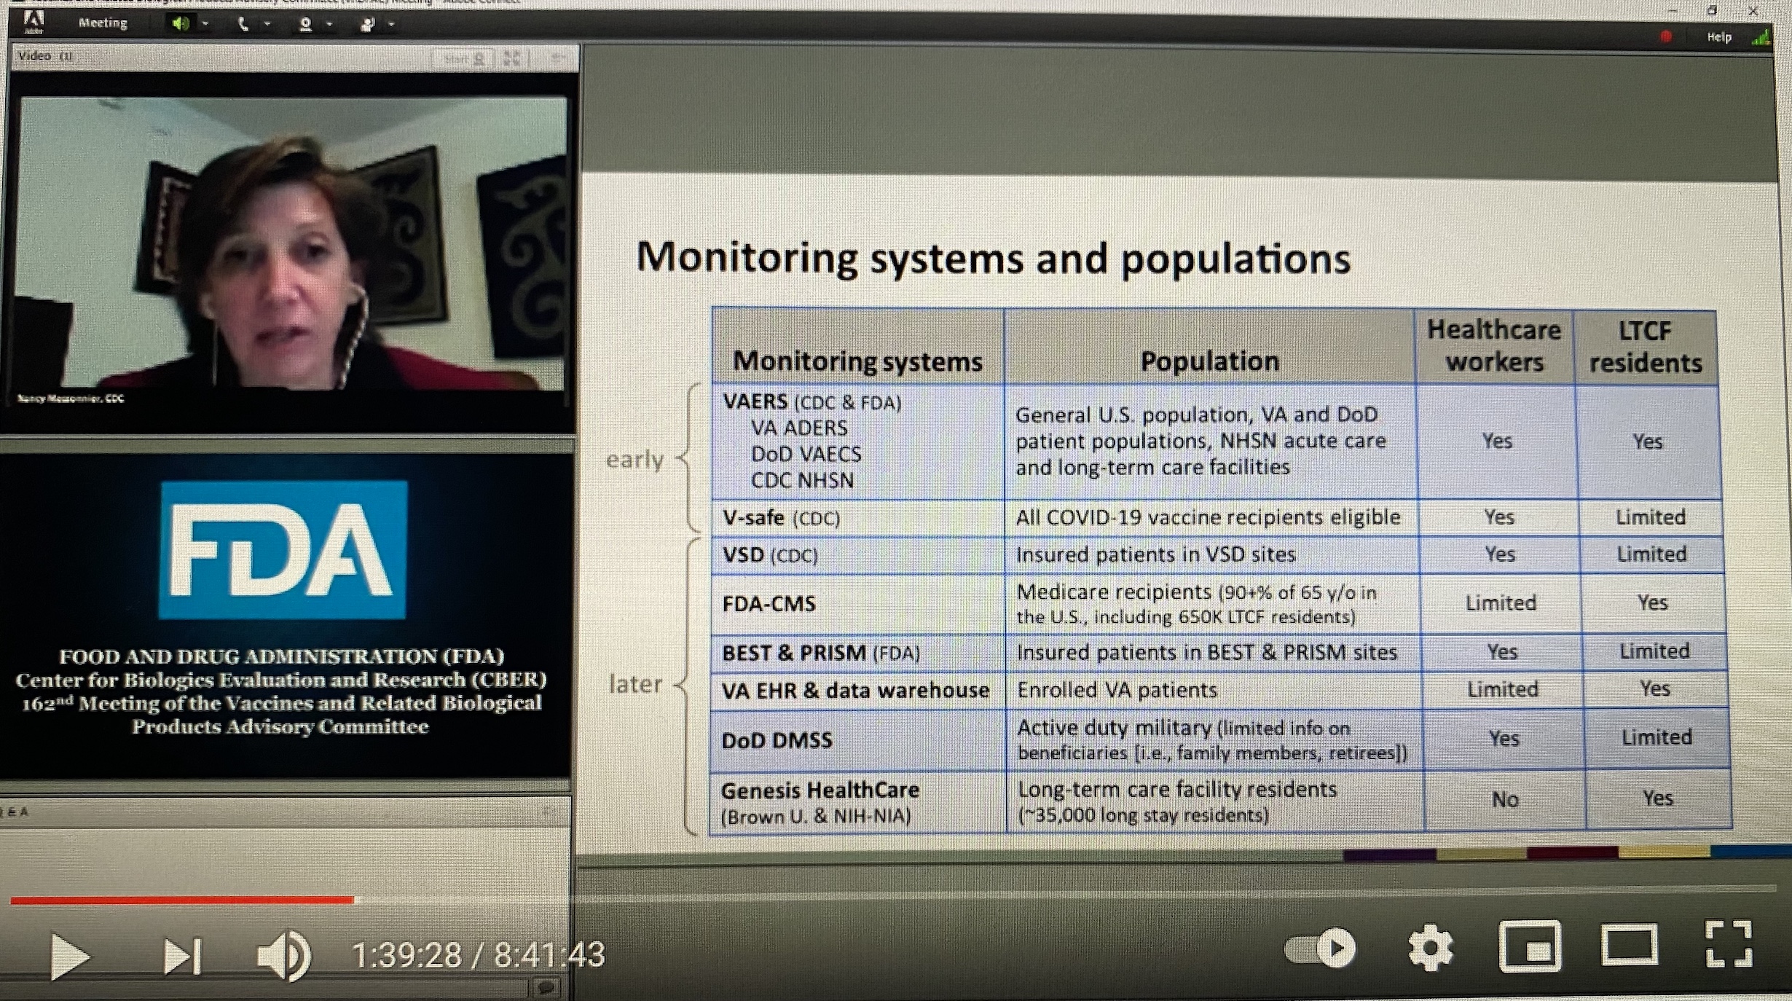Mute the video volume speaker

tap(284, 955)
